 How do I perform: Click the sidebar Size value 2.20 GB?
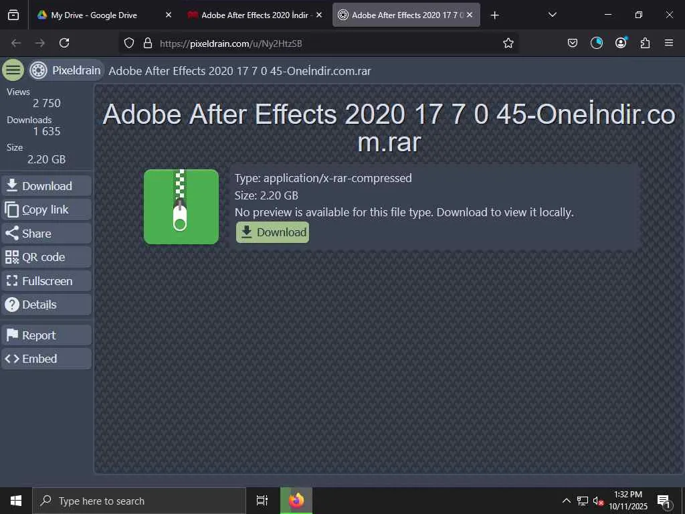[46, 159]
